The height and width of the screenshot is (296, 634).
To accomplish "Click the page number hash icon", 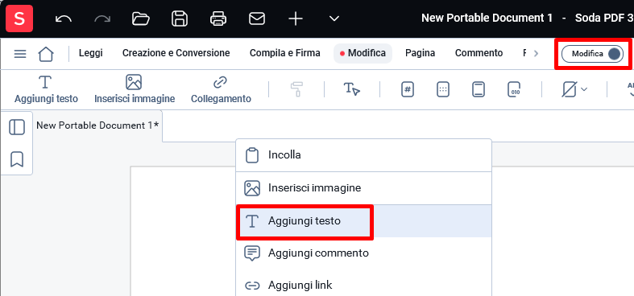I will 408,89.
